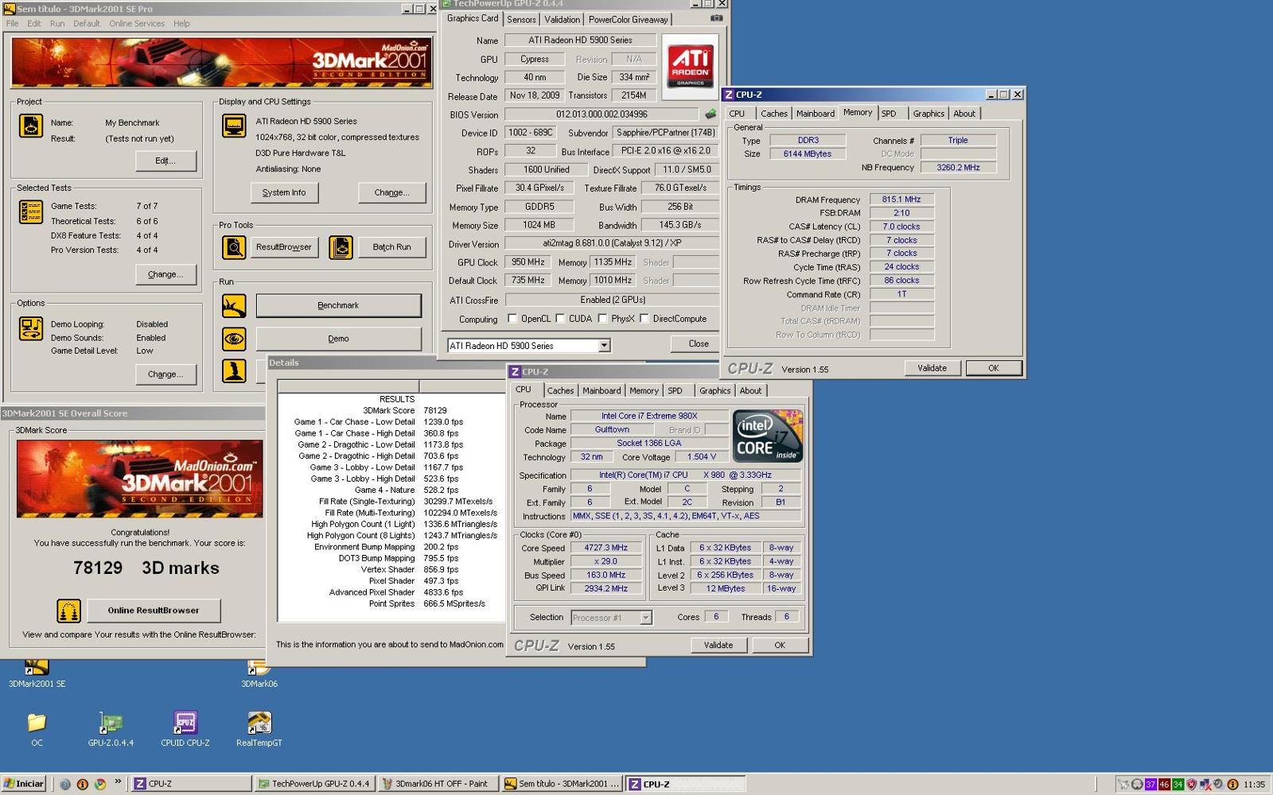Click the Online ResultBrowser button
Screen dimensions: 1273x795
click(x=154, y=611)
